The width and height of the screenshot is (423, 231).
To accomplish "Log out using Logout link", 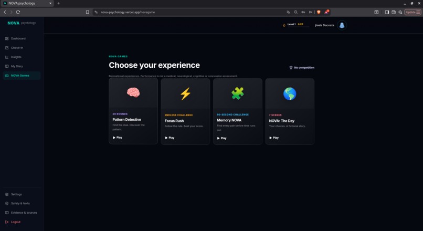I will tap(22, 222).
